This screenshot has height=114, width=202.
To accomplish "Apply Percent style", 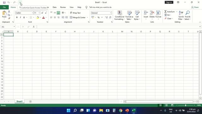I will point(98,17).
